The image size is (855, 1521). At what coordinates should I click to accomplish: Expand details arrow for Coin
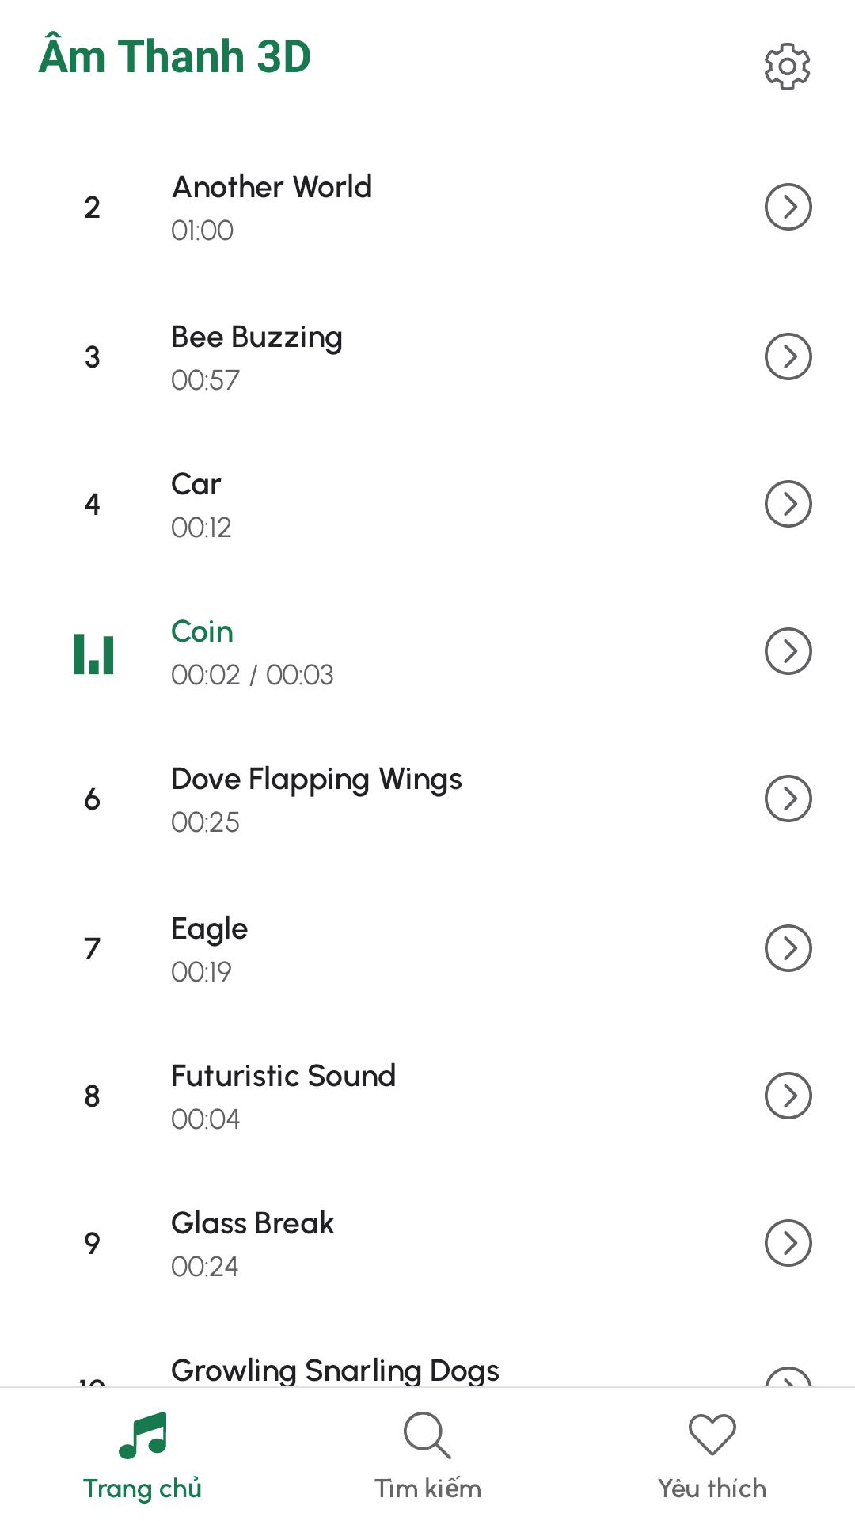click(x=788, y=651)
